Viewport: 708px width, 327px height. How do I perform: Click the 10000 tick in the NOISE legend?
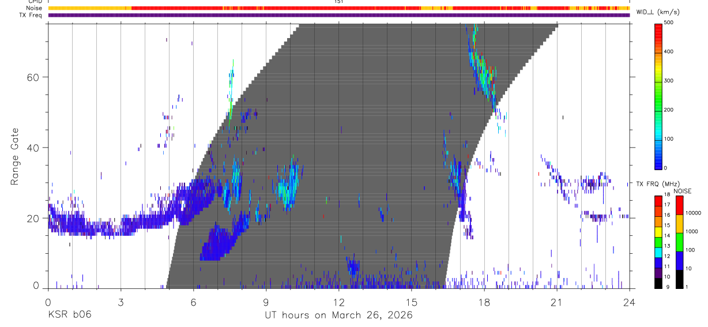tap(693, 213)
